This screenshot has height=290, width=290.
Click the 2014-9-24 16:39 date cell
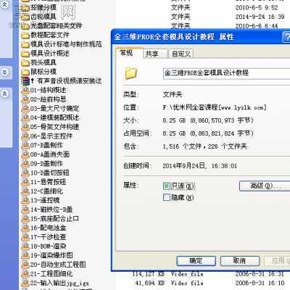point(260,17)
